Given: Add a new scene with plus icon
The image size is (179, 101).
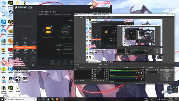Looking at the screenshot, I should 75,81.
